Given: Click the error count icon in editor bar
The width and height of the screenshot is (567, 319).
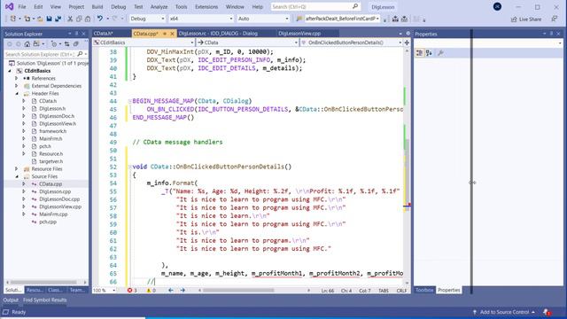Looking at the screenshot, I should tap(130, 290).
